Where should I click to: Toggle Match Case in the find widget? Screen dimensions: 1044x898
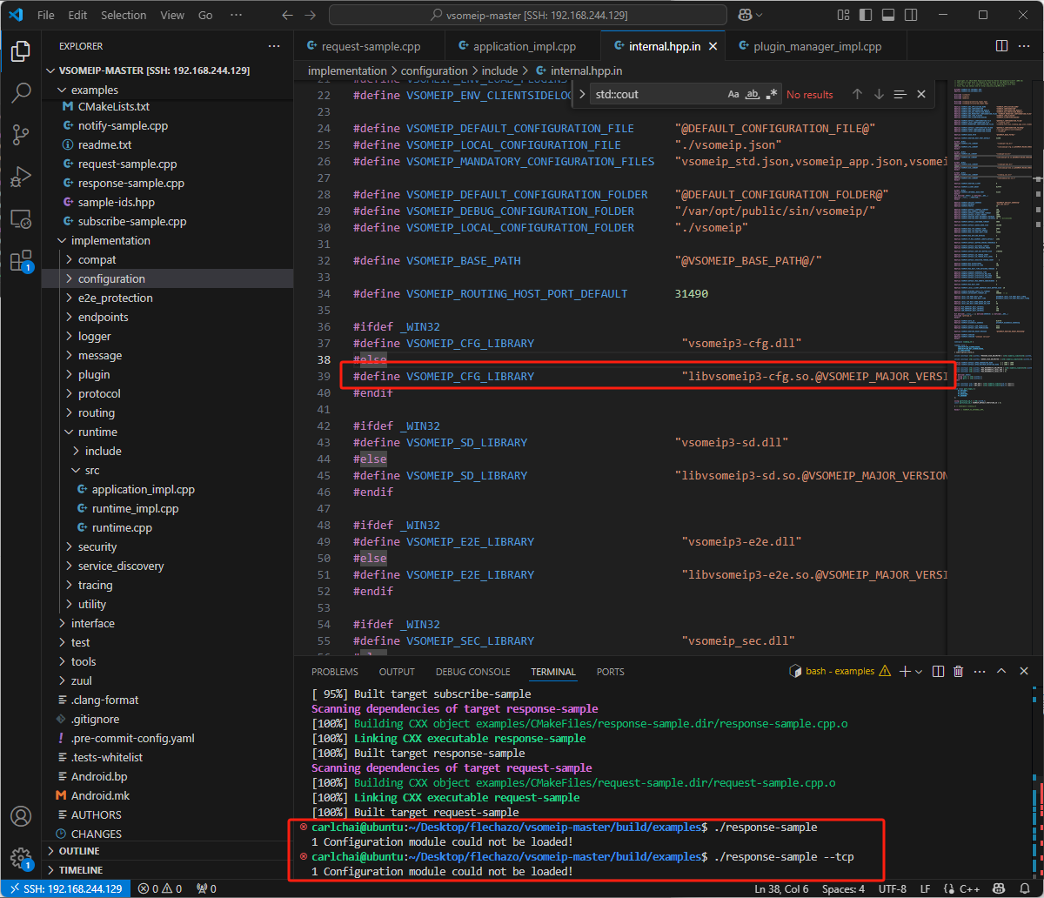tap(733, 94)
